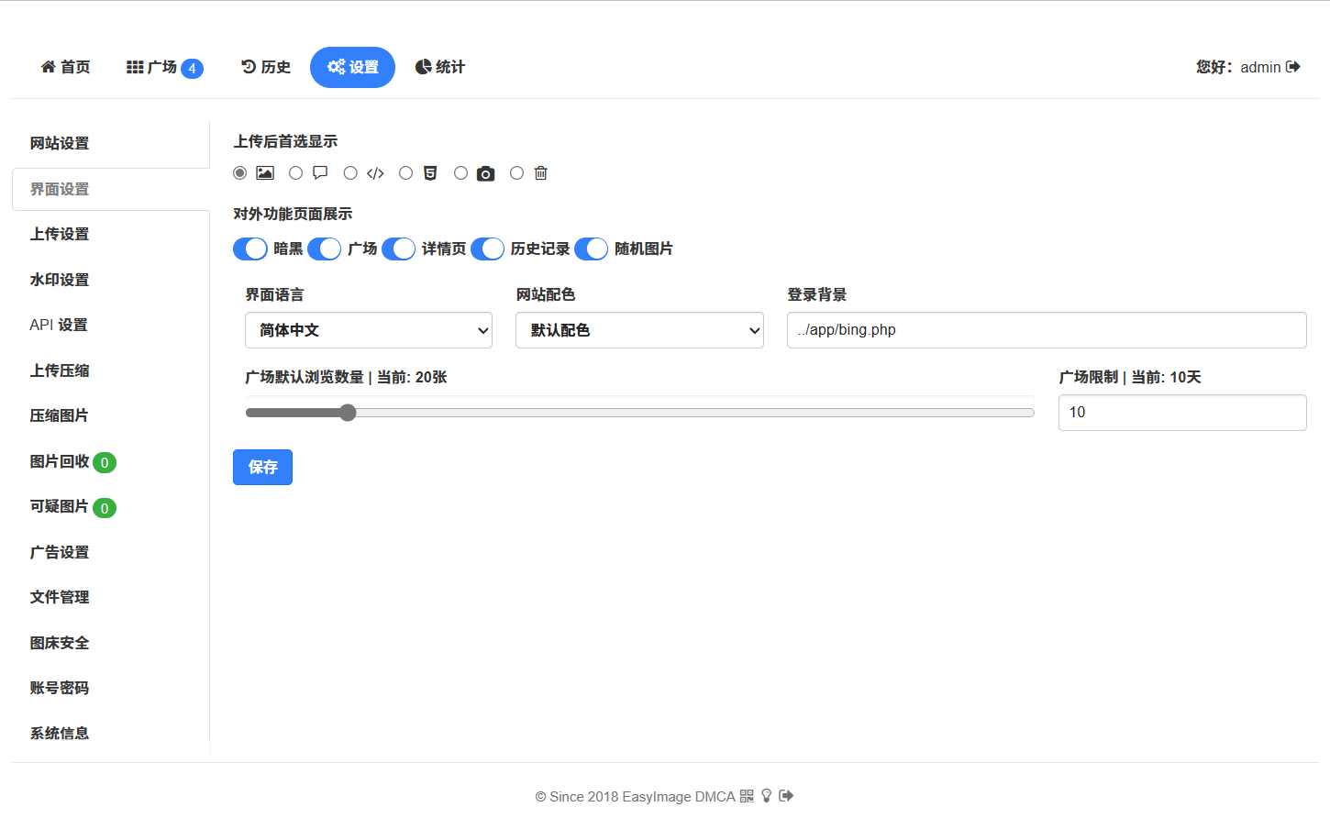Select 简体中文 from the language selector
The height and width of the screenshot is (818, 1330).
pos(368,330)
